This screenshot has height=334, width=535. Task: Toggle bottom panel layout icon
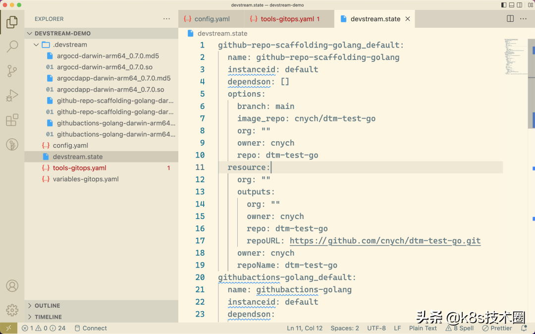tap(511, 5)
